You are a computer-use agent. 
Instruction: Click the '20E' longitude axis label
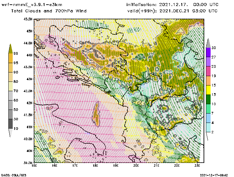click(136, 166)
